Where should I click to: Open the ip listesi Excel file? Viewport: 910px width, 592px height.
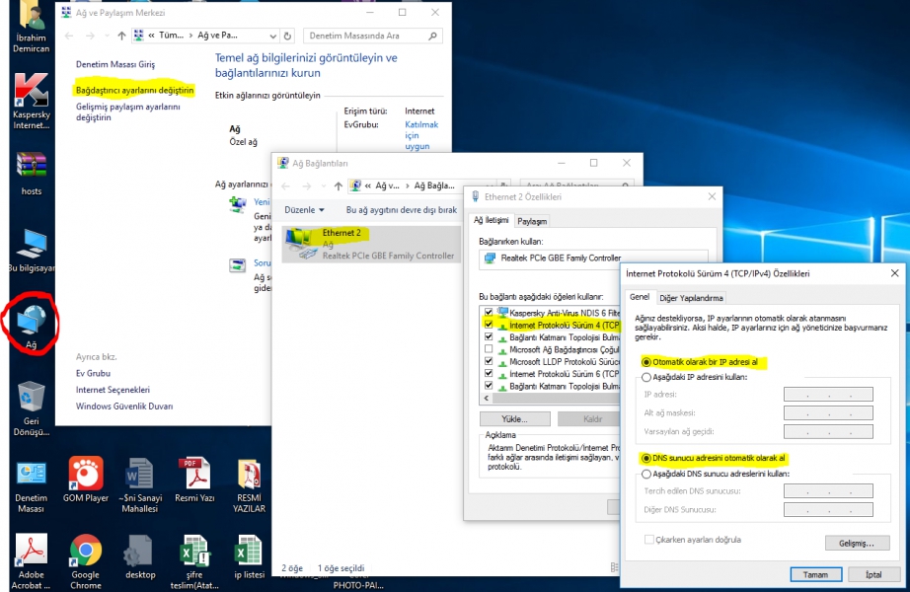coord(249,551)
